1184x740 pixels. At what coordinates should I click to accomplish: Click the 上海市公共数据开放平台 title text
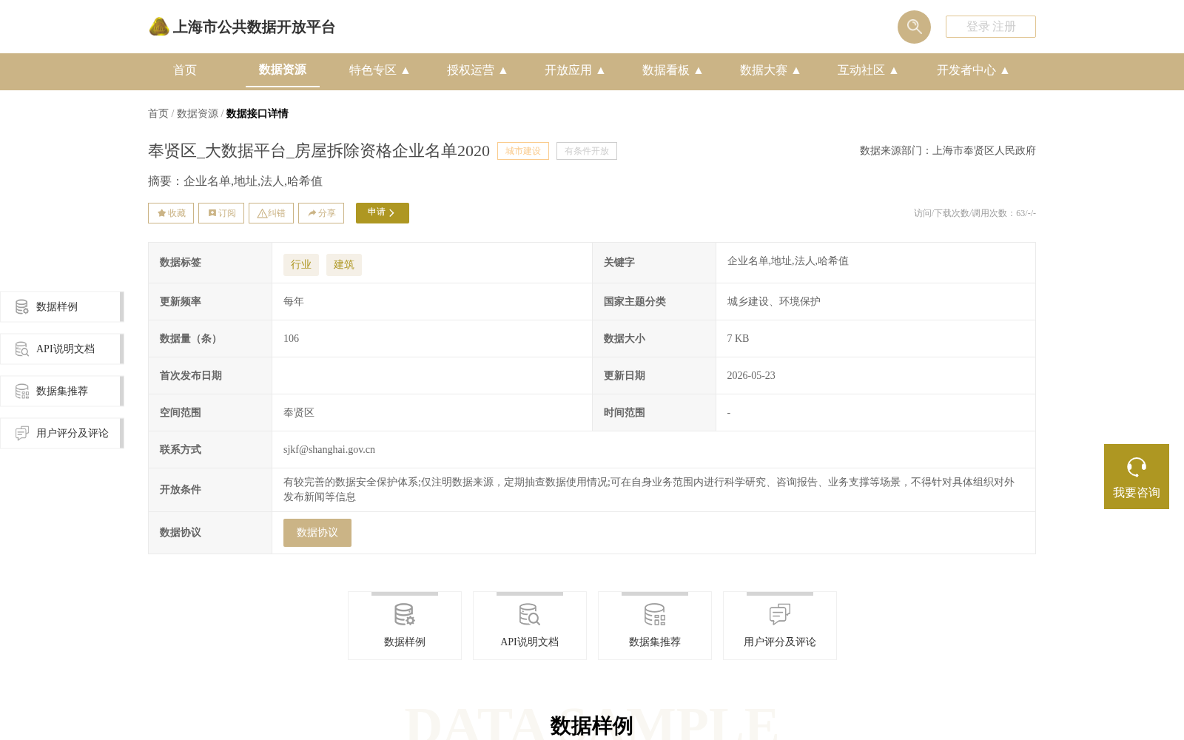pyautogui.click(x=254, y=27)
